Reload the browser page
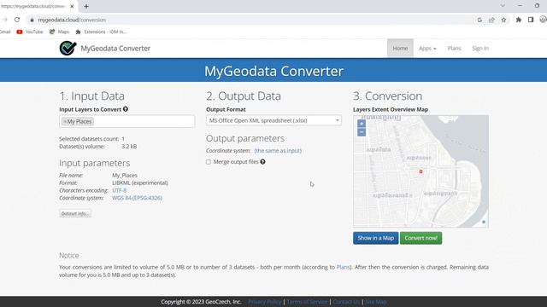The height and width of the screenshot is (307, 547). click(17, 20)
